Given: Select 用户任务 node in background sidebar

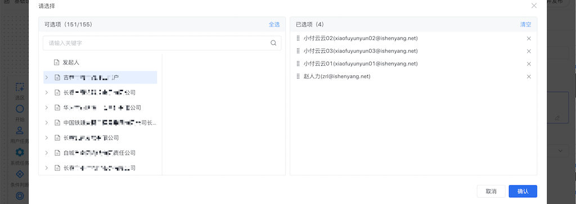Looking at the screenshot, I should point(20,134).
